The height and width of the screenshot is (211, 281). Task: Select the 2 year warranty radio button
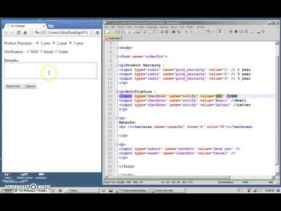tap(54, 43)
